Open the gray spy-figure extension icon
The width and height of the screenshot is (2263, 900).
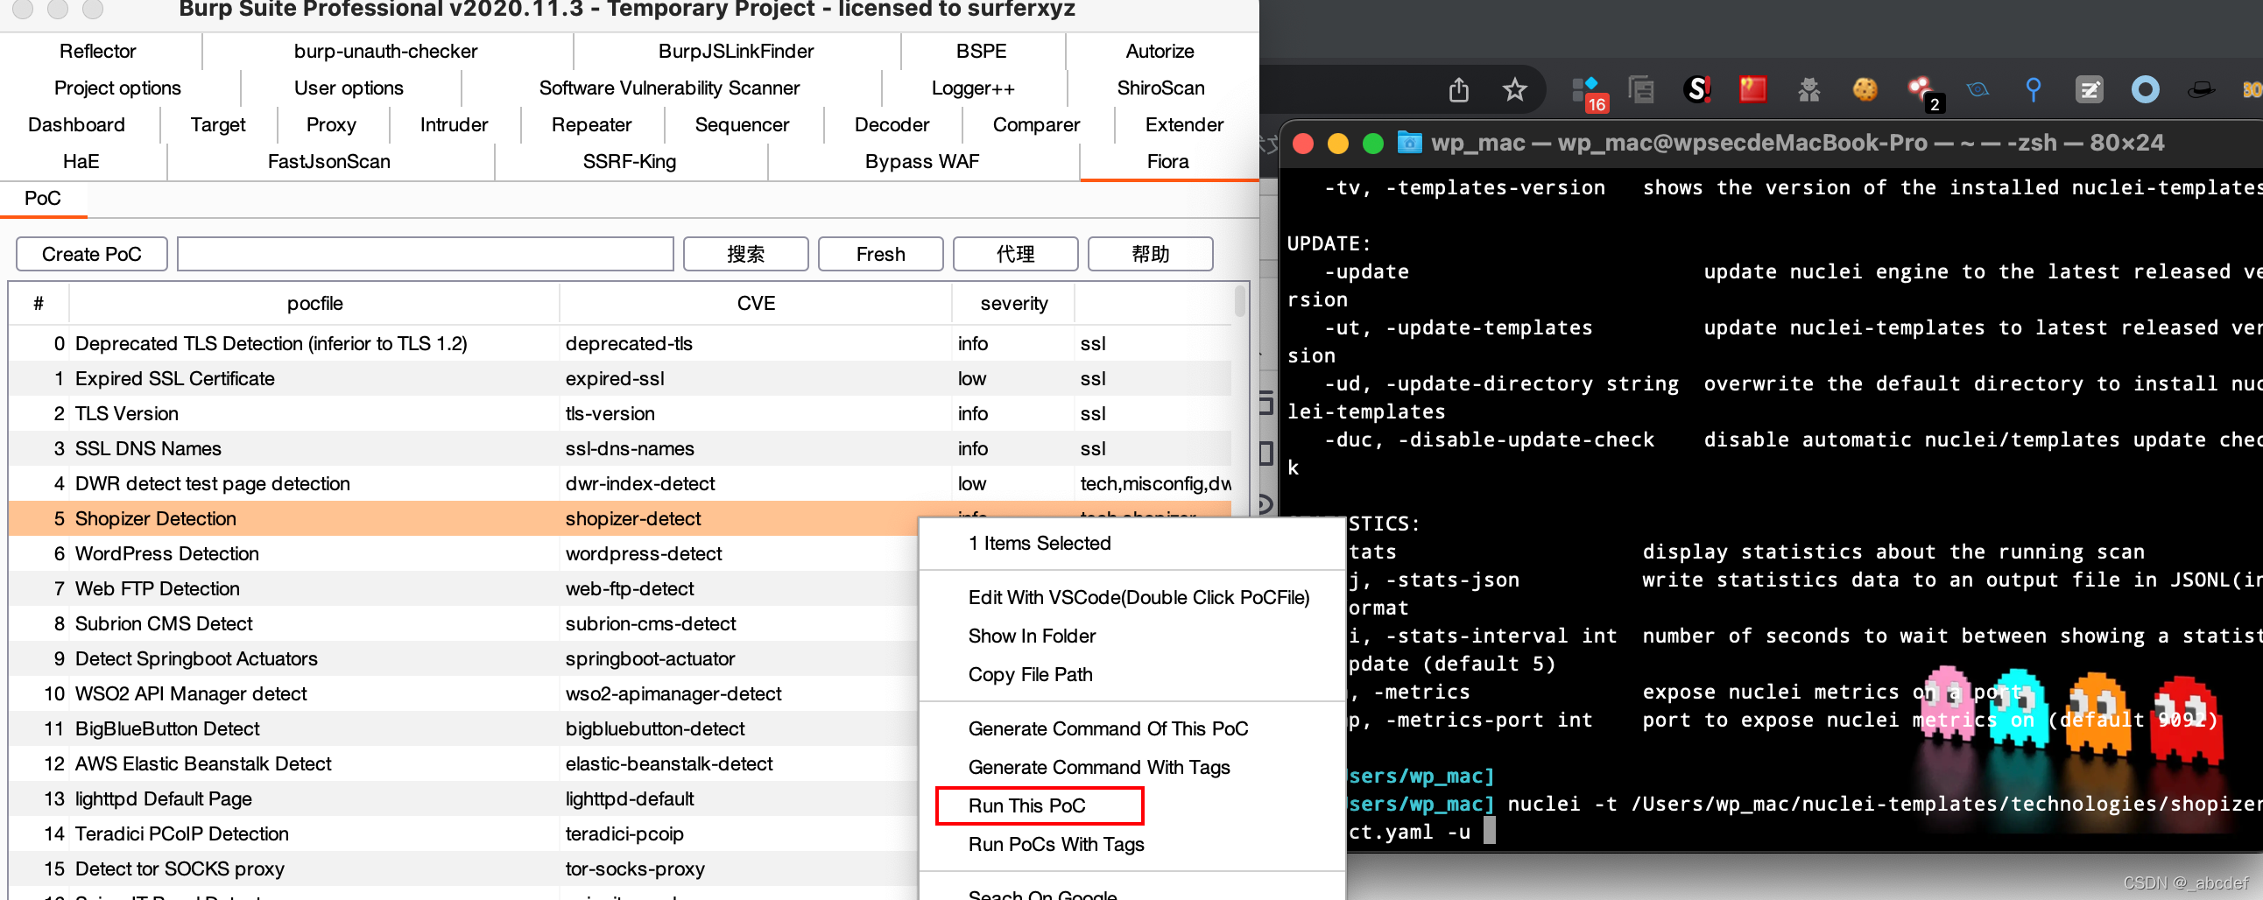(1808, 89)
